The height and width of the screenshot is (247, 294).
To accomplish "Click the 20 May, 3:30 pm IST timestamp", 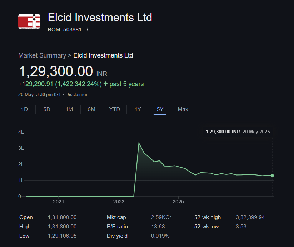I will pyautogui.click(x=40, y=94).
